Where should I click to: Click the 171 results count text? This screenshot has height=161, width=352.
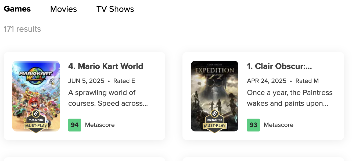22,29
